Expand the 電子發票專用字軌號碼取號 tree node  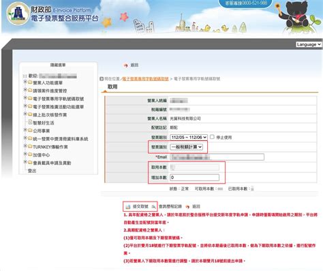[25, 98]
